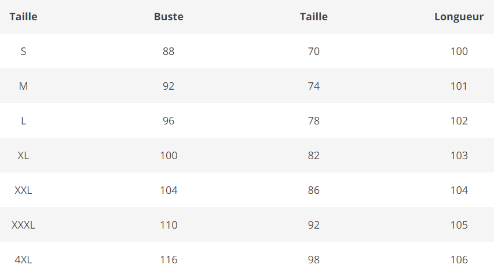Click the Buste column header
The height and width of the screenshot is (272, 494).
tap(169, 17)
